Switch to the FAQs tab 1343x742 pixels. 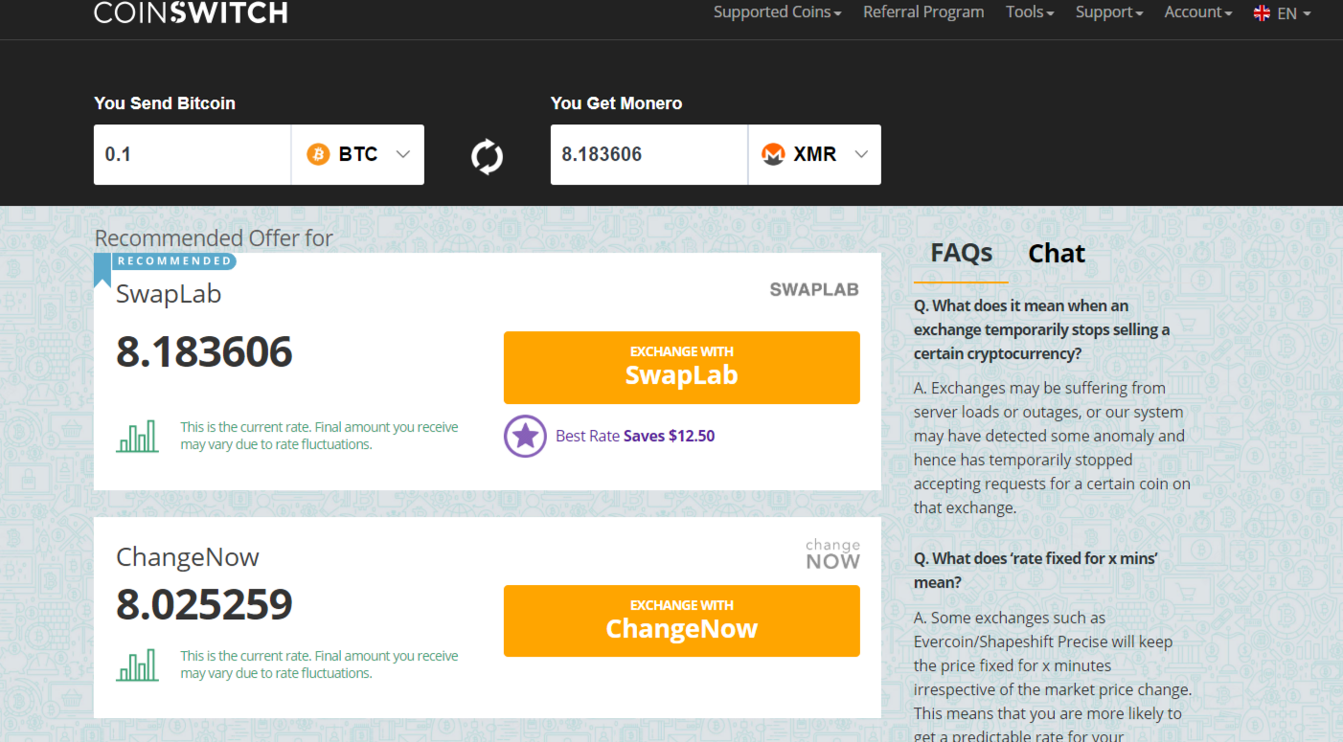(961, 254)
